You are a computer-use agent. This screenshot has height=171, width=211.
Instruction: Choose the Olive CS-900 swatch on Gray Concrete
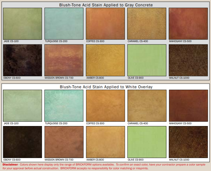click(x=147, y=60)
